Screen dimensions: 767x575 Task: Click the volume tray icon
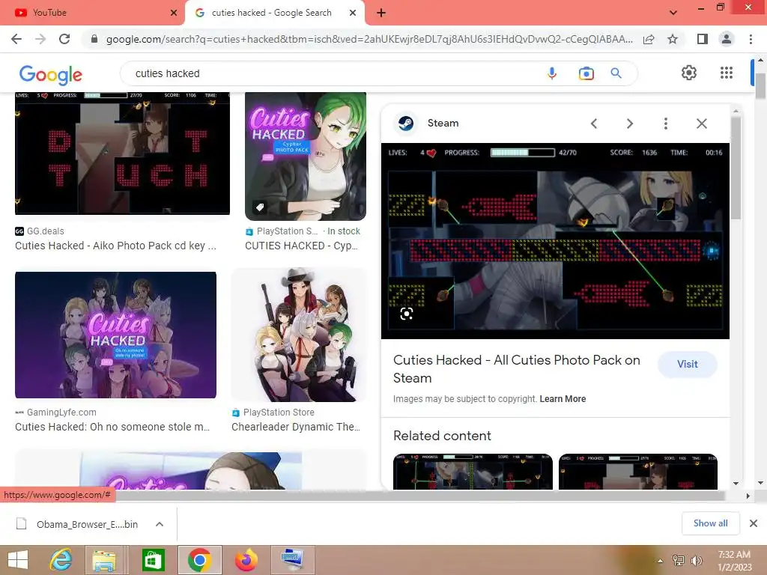[x=697, y=561]
